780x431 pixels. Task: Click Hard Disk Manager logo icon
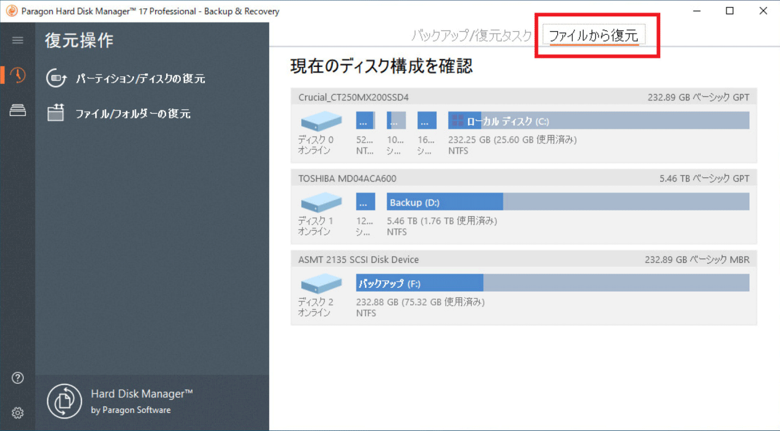(64, 402)
